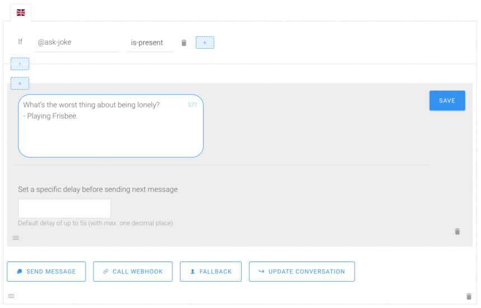Click the @ask-joke condition field
The height and width of the screenshot is (308, 481).
pyautogui.click(x=77, y=43)
